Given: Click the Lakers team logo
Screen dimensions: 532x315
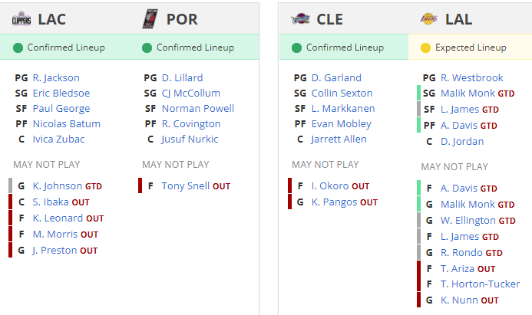Looking at the screenshot, I should [428, 20].
